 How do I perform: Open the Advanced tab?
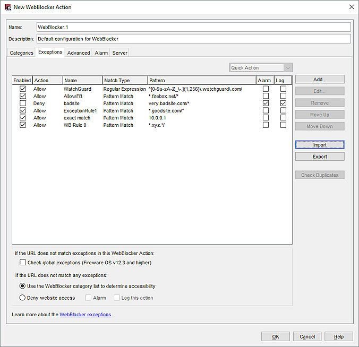point(79,53)
